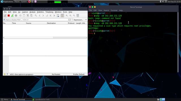Open the Places menu in top panel

click(x=17, y=2)
